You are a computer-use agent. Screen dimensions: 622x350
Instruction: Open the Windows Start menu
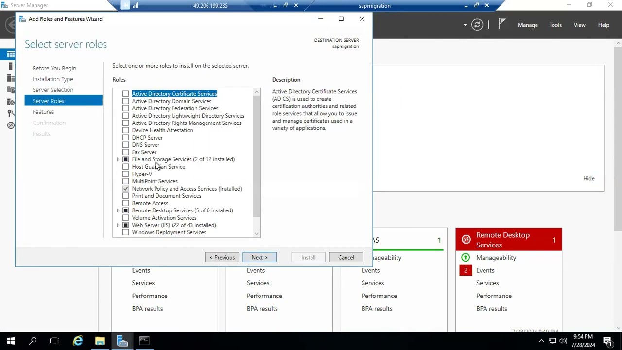click(11, 341)
